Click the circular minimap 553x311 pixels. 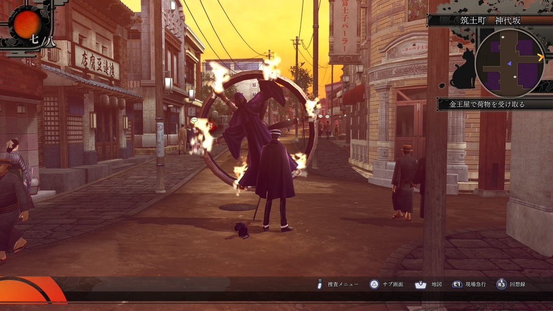(509, 63)
